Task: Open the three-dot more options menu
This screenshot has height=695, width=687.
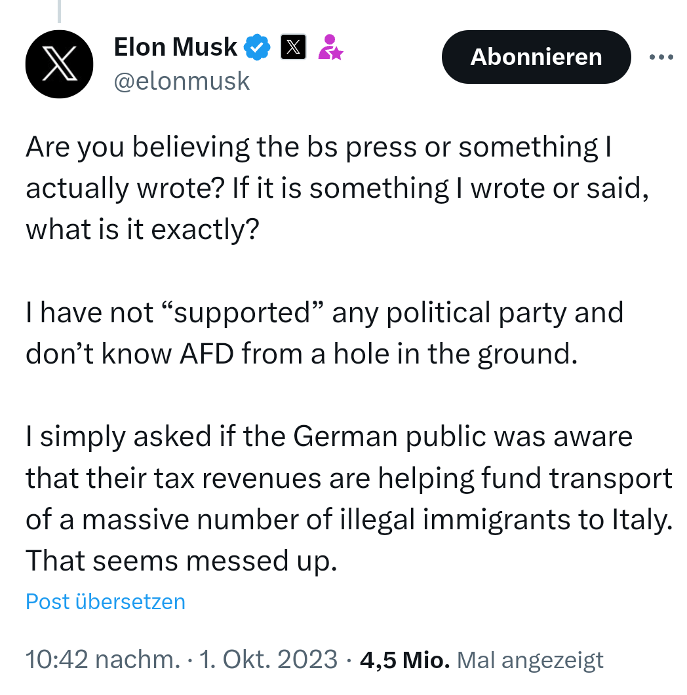Action: coord(661,58)
